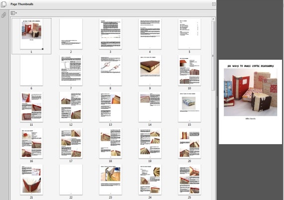Select page 25 thumbnail

[x=189, y=180]
